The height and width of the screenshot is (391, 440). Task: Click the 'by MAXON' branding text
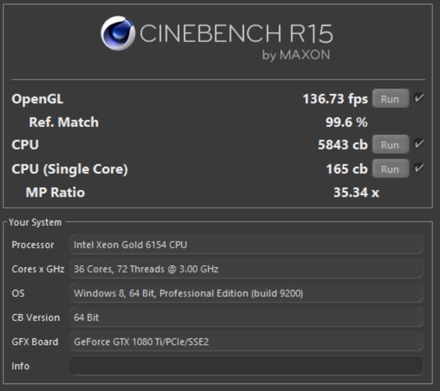pyautogui.click(x=296, y=55)
